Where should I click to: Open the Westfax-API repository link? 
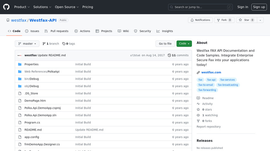point(43,20)
